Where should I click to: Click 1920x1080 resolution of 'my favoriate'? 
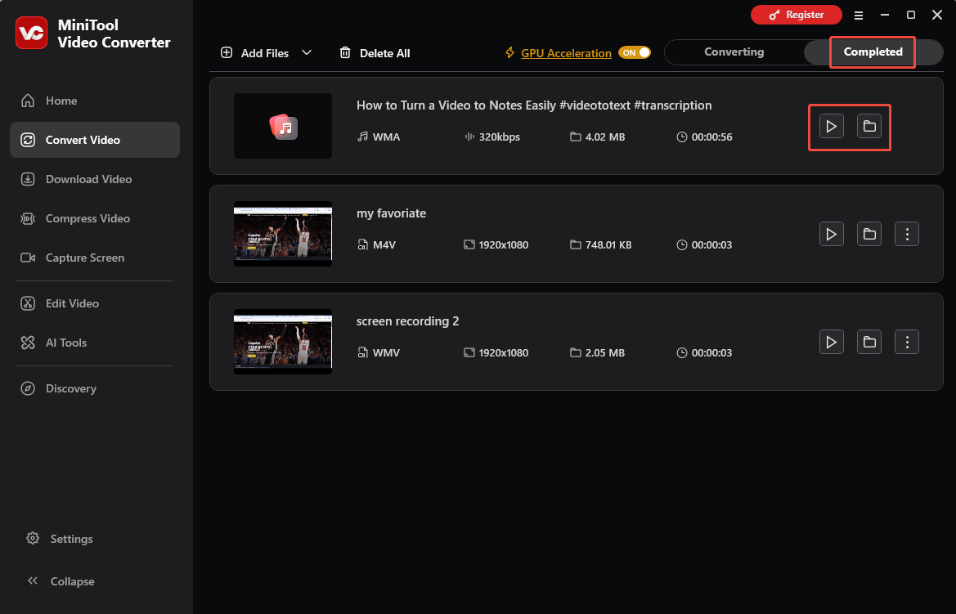503,245
